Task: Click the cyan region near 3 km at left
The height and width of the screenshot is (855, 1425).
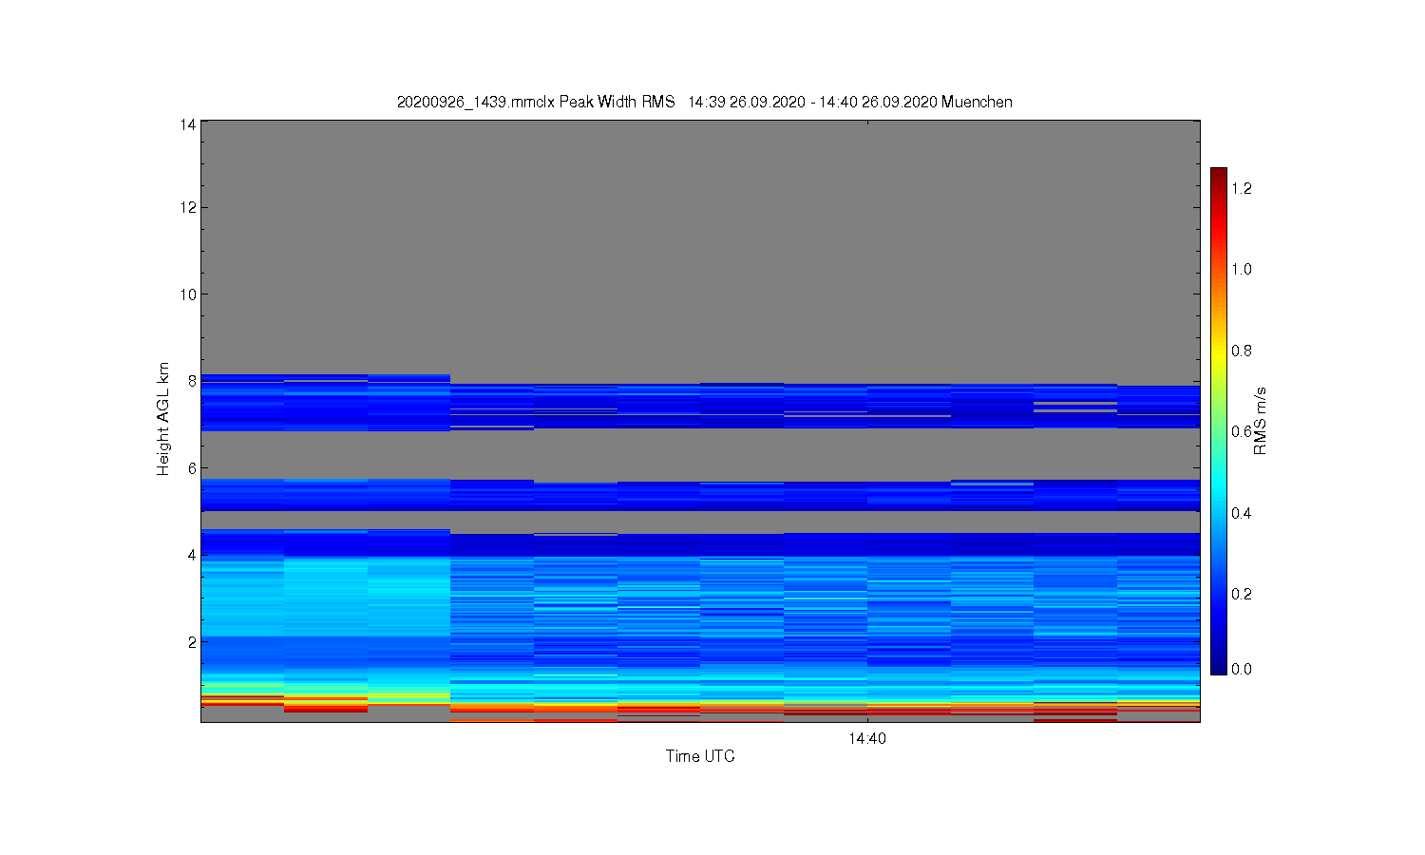Action: click(325, 597)
